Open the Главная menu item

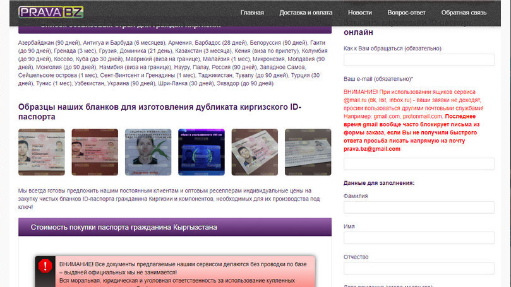252,13
